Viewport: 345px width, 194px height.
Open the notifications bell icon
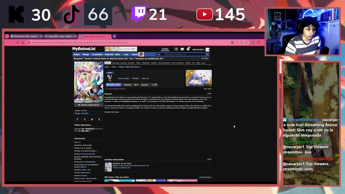[188, 49]
